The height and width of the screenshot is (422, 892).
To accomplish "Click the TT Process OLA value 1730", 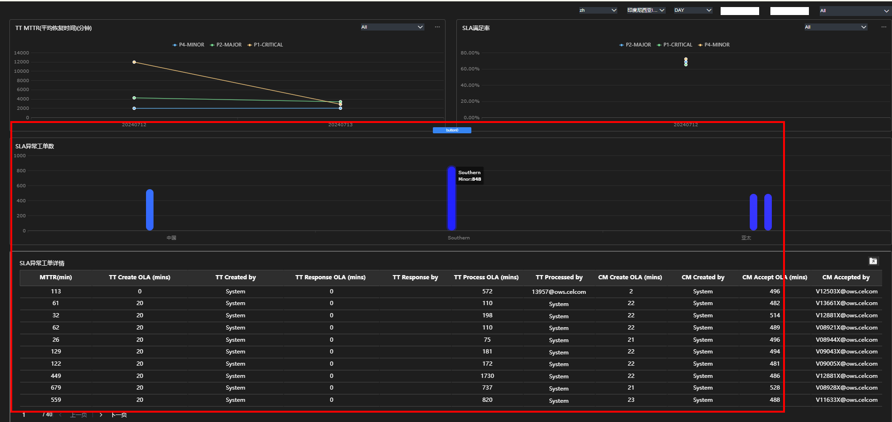I will (487, 376).
